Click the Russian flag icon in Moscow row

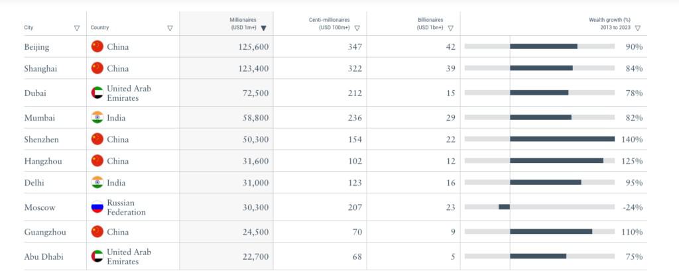97,207
